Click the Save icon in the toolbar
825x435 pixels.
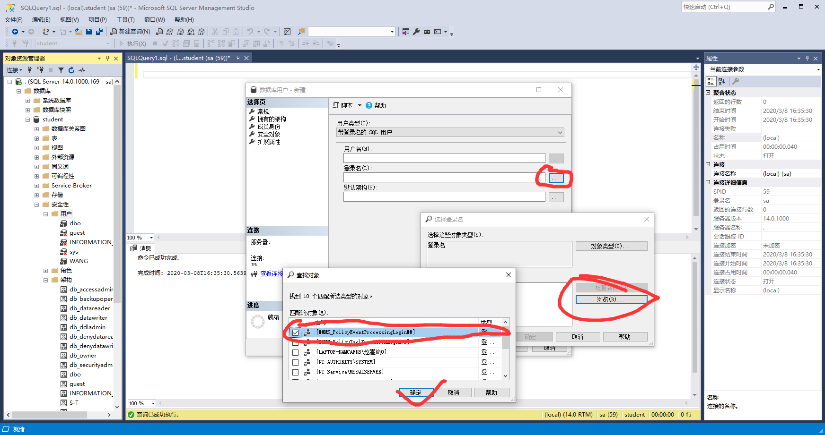(x=89, y=32)
